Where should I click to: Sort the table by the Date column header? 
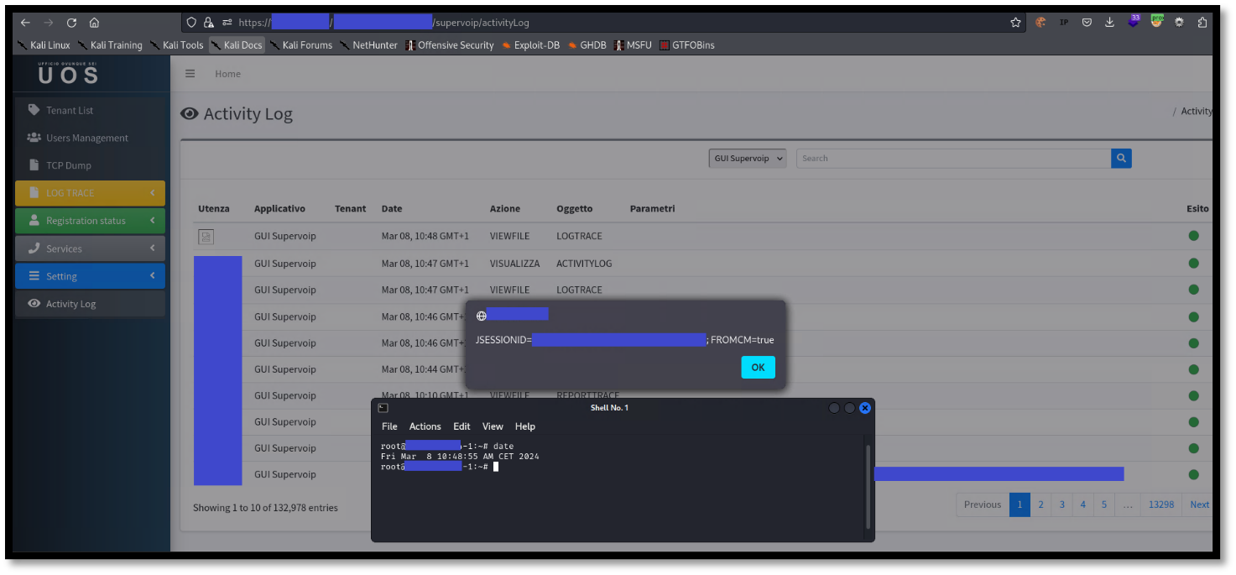392,208
